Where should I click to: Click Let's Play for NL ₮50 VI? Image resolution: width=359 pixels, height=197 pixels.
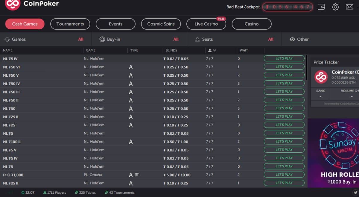pyautogui.click(x=284, y=67)
